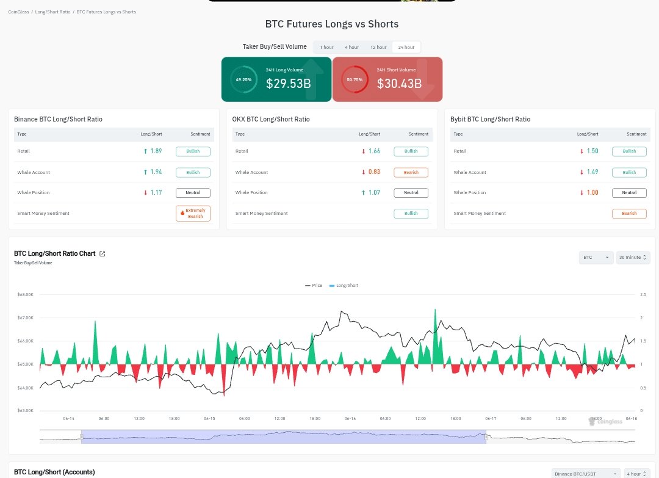The image size is (659, 478).
Task: Click the 24H Short Volume red card
Action: (x=387, y=79)
